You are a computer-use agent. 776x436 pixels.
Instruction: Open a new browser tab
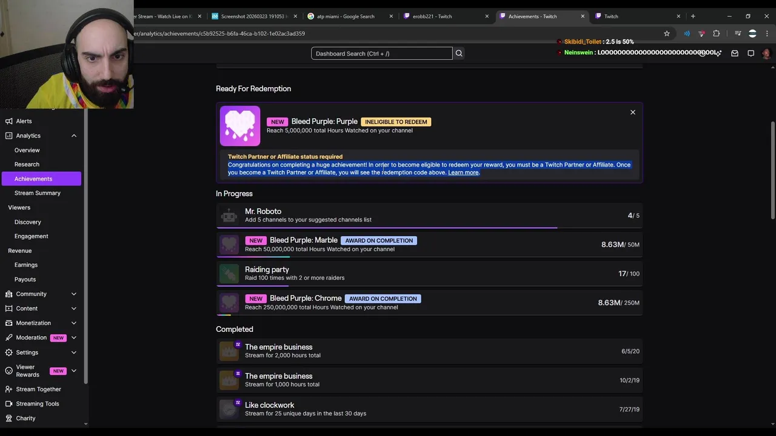[x=693, y=16]
